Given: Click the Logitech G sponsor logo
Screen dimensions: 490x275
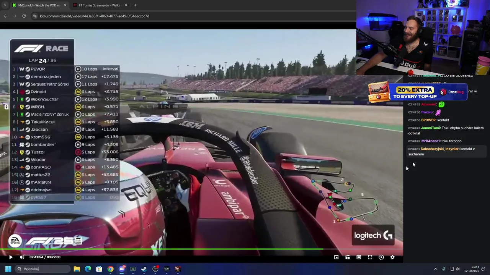Looking at the screenshot, I should 373,235.
